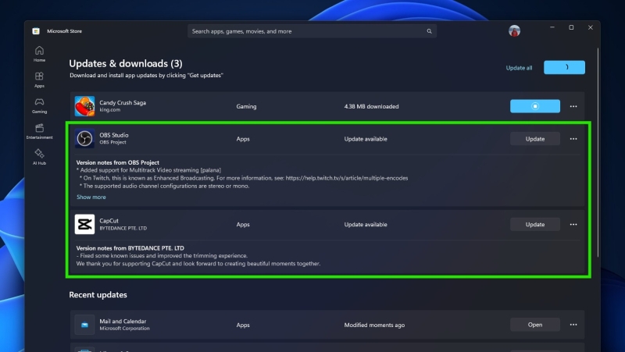Open more options for CapCut
The height and width of the screenshot is (352, 625).
tap(573, 224)
